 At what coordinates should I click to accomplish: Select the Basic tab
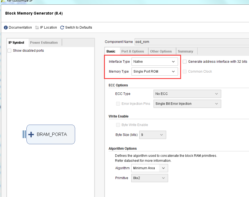pos(111,51)
